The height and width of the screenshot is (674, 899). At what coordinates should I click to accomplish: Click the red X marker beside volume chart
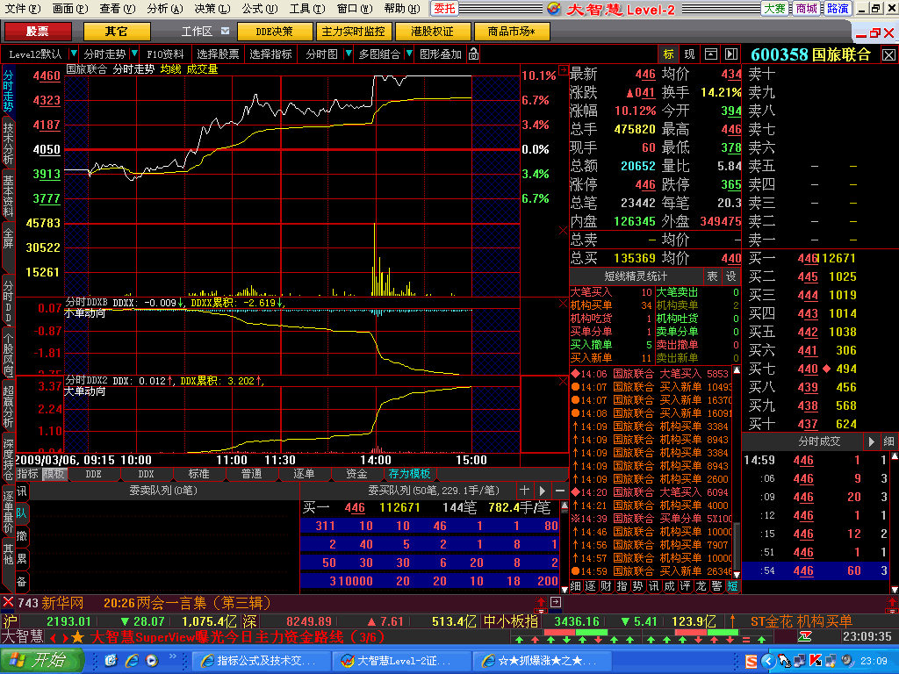pos(563,231)
